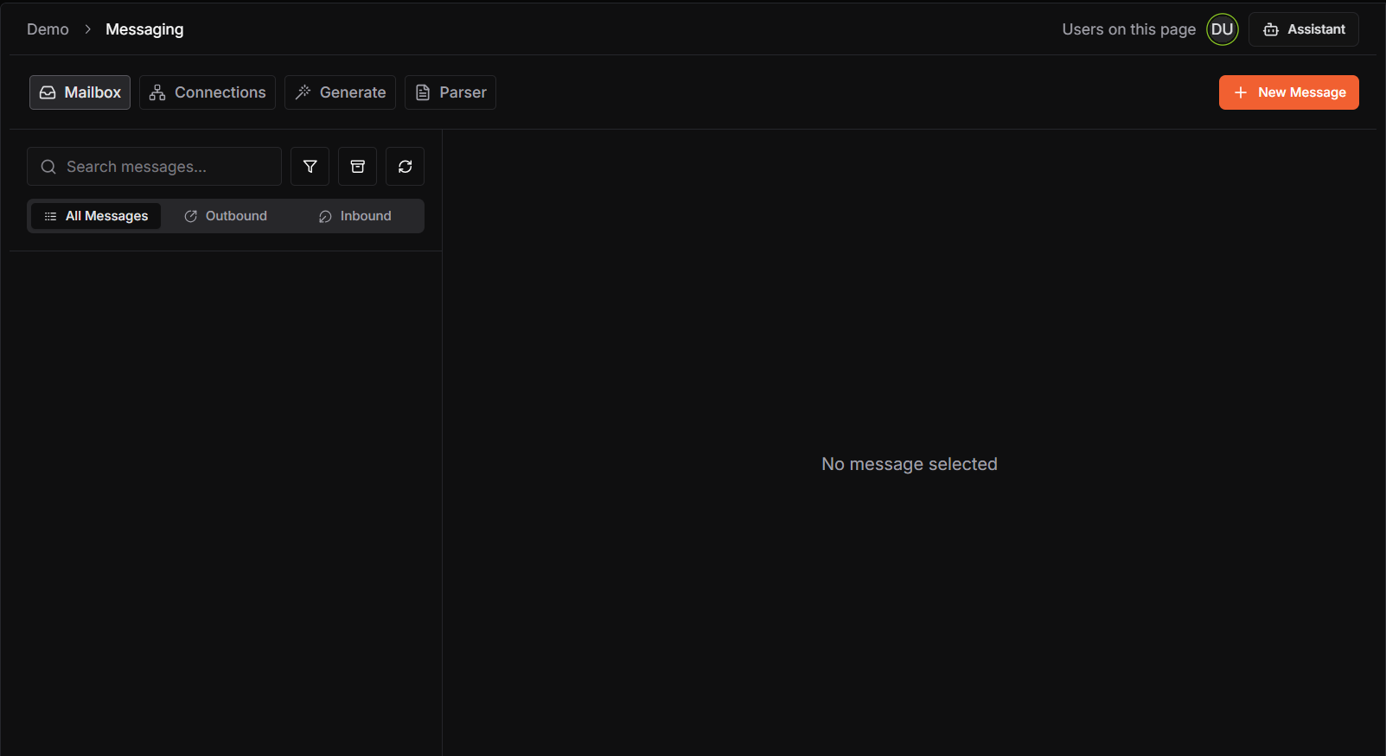Navigate to Demo breadcrumb
Screen dimensions: 1386x756
[48, 29]
